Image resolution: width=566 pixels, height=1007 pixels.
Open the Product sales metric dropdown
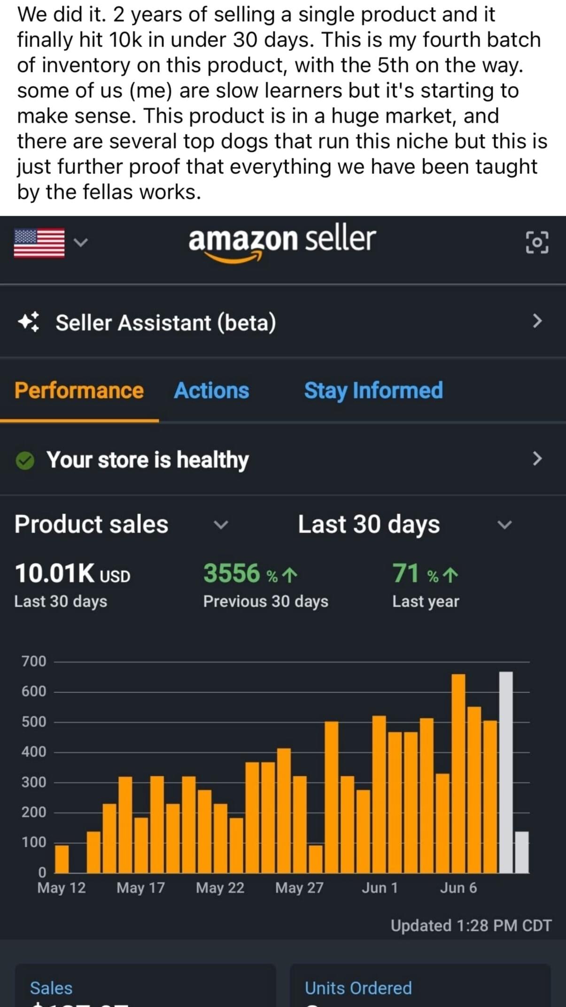[x=221, y=524]
